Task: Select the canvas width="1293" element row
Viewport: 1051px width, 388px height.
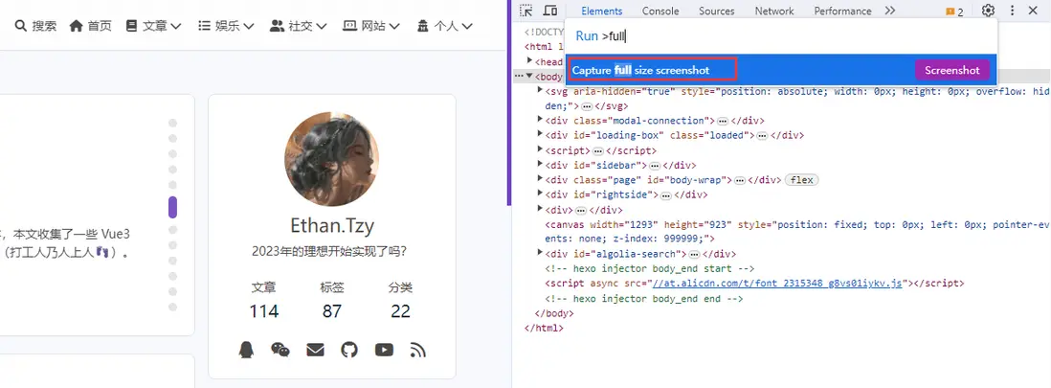Action: (x=797, y=232)
